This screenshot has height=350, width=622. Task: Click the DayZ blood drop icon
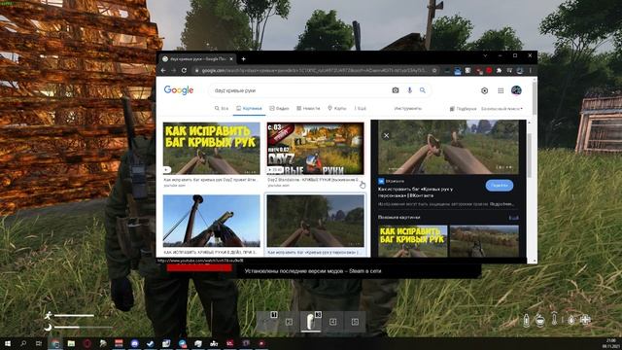(x=571, y=320)
